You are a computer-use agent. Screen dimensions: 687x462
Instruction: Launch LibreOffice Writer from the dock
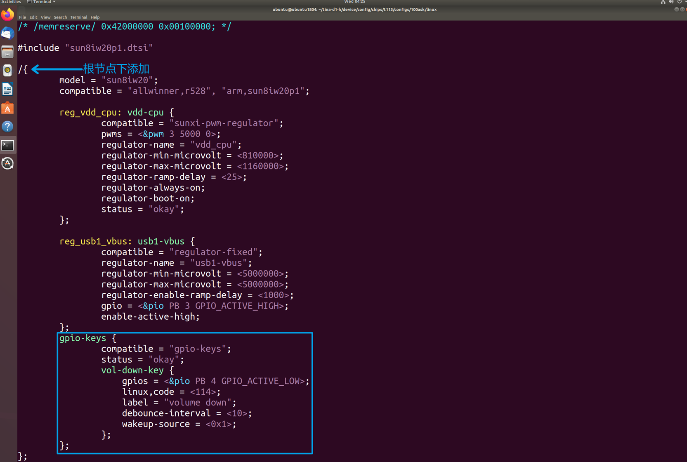pos(7,90)
